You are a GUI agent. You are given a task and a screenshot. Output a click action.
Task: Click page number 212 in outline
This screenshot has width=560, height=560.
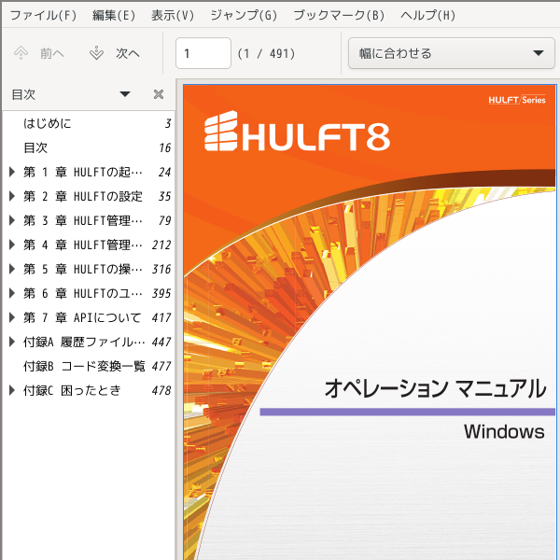161,245
